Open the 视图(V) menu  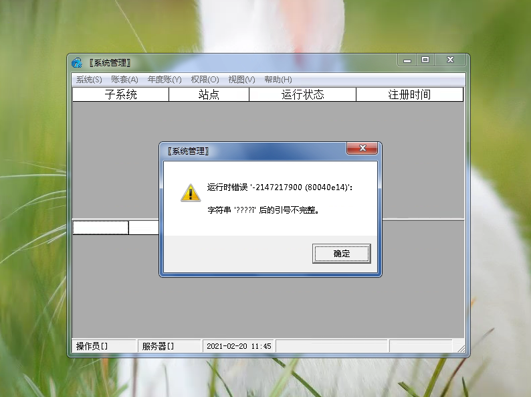[241, 80]
